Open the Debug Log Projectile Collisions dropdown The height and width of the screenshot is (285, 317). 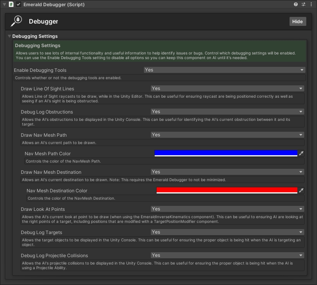tap(228, 255)
